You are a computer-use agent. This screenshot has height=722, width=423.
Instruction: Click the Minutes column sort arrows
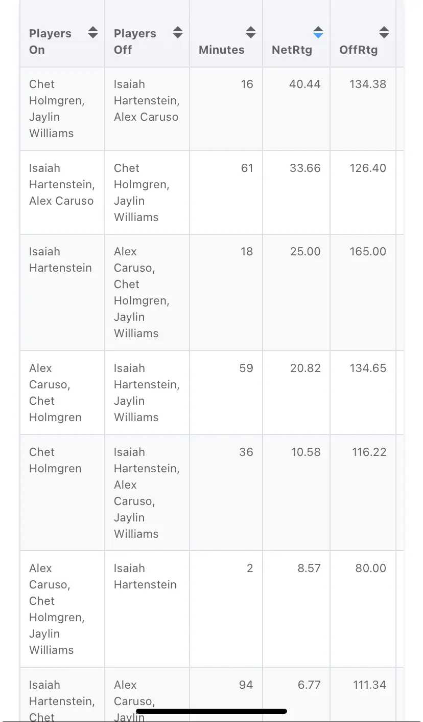pyautogui.click(x=250, y=33)
